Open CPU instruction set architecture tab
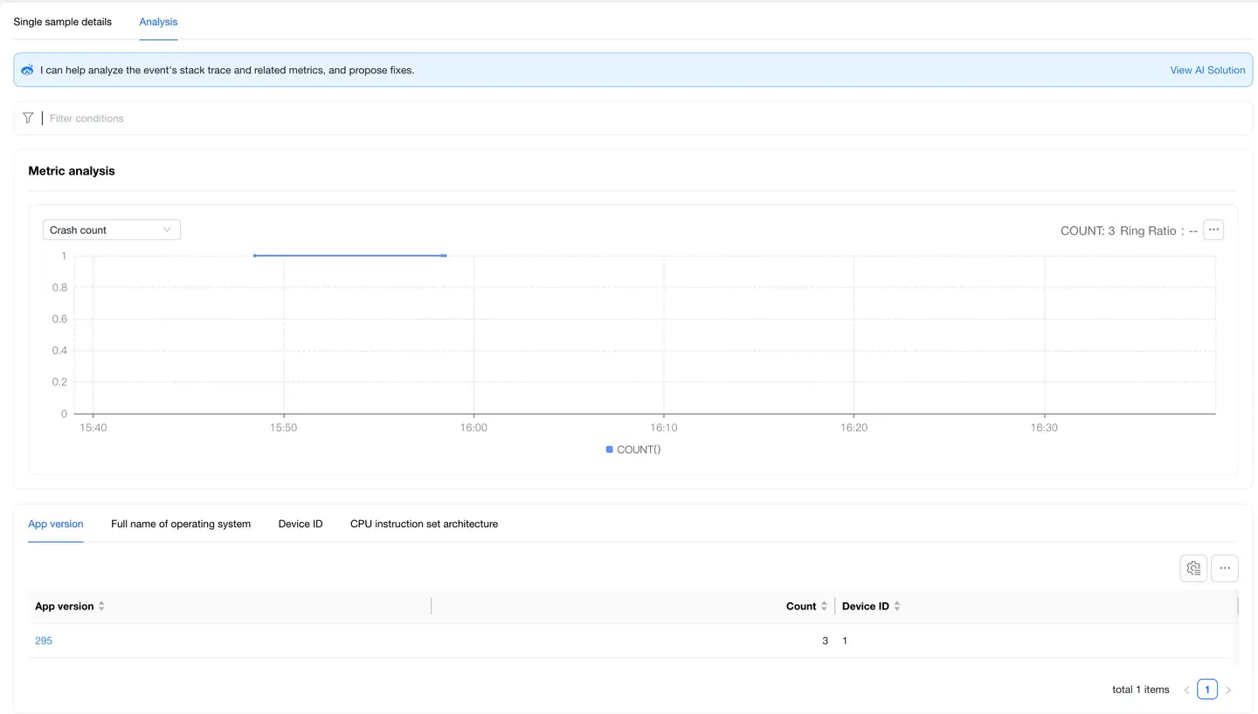Screen dimensions: 1258x714 [x=424, y=524]
